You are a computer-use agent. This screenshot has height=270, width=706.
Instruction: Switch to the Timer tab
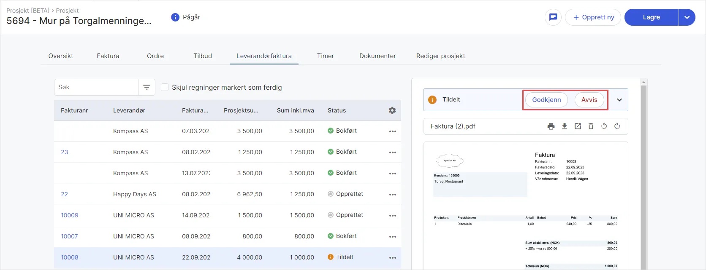click(325, 56)
